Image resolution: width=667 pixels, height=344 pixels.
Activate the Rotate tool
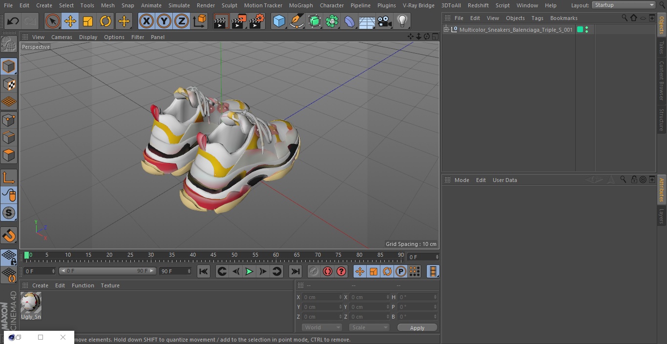[x=105, y=21]
